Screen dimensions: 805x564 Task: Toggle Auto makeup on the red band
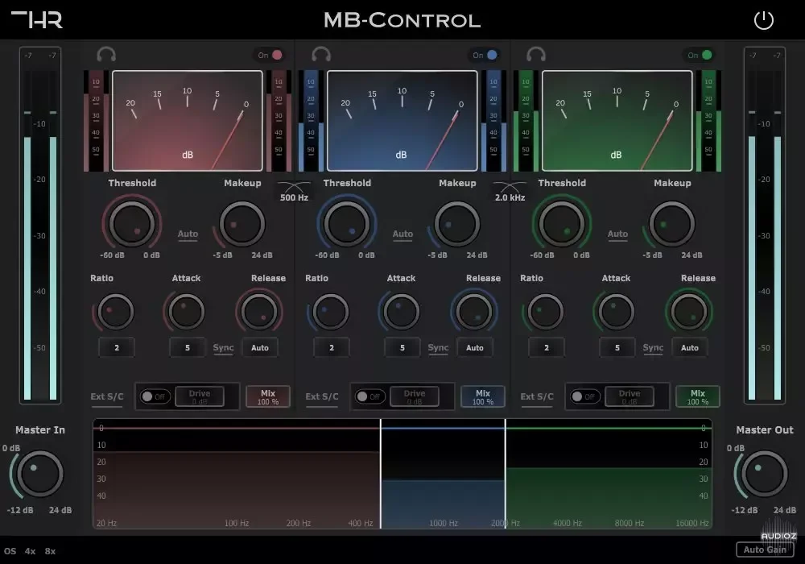tap(188, 234)
